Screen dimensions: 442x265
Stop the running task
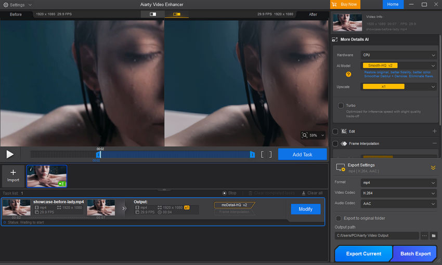(x=229, y=193)
